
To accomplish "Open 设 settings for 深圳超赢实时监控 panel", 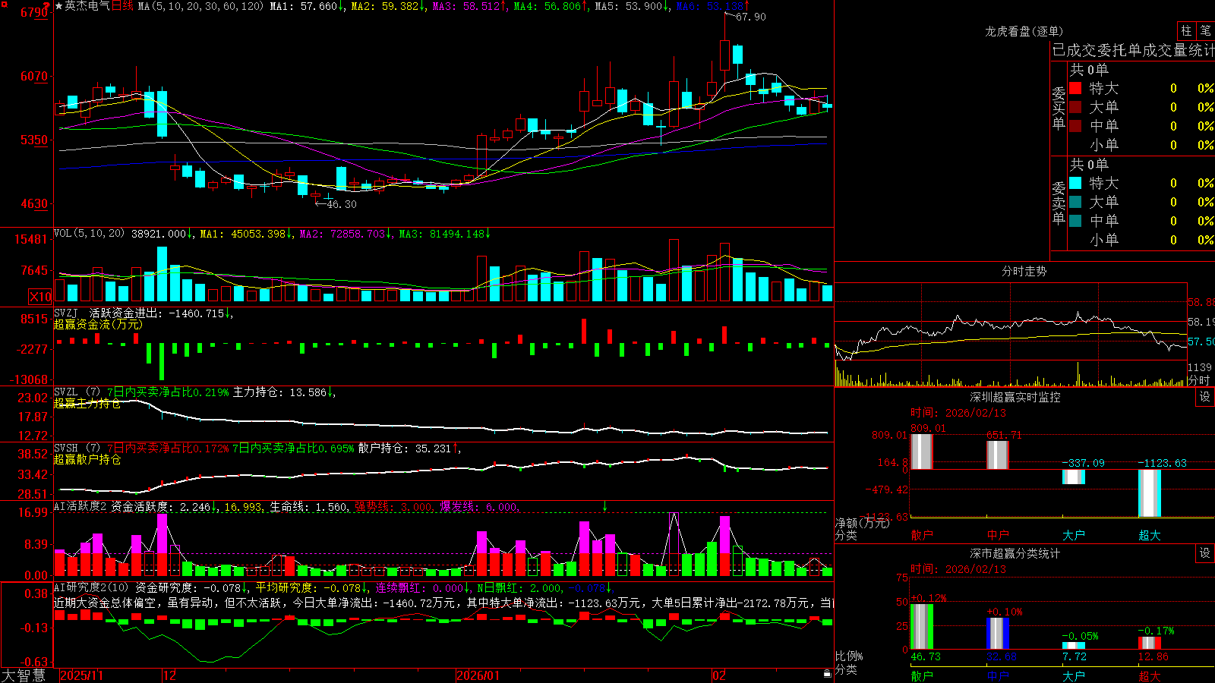I will [x=1205, y=397].
